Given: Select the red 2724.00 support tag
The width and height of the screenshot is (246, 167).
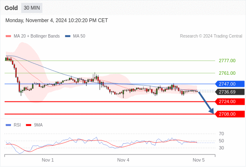Looking at the screenshot, I should 230,101.
